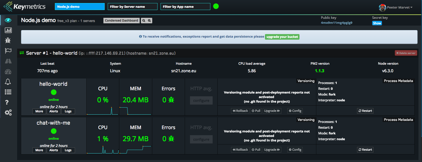
Task: Restart the hello-world process
Action: tap(365, 111)
